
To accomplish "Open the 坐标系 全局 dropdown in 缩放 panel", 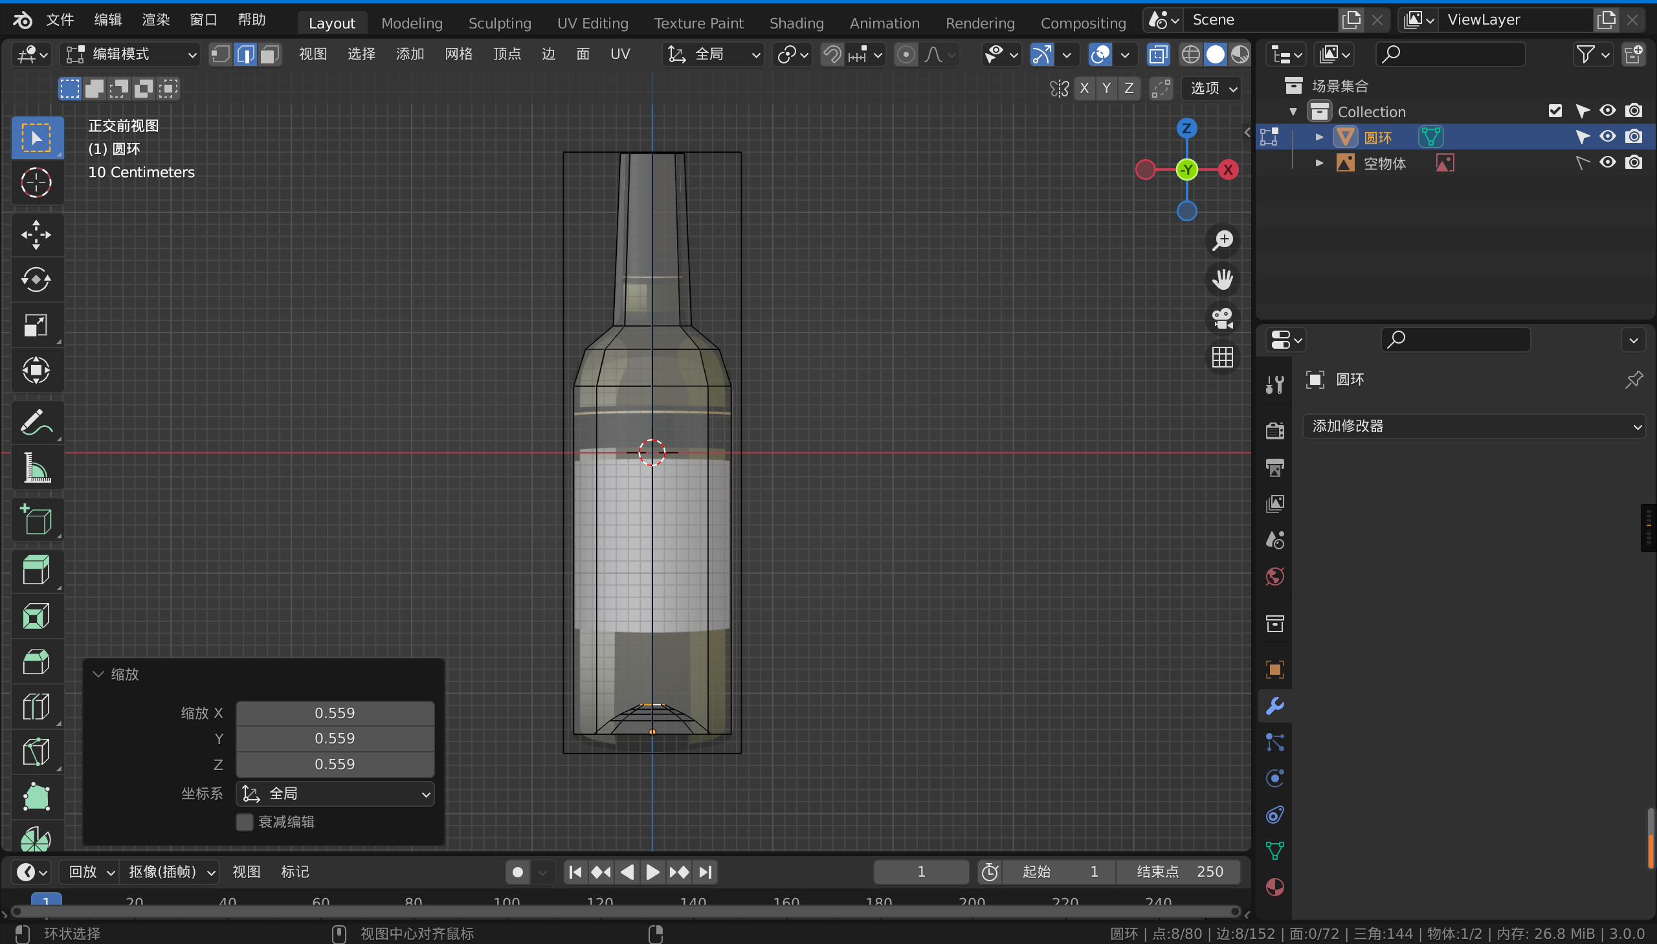I will pyautogui.click(x=335, y=794).
